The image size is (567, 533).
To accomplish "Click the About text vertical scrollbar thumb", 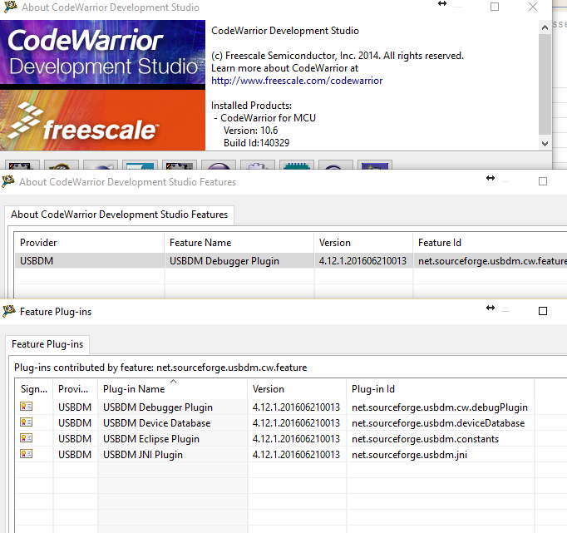I will (x=545, y=85).
